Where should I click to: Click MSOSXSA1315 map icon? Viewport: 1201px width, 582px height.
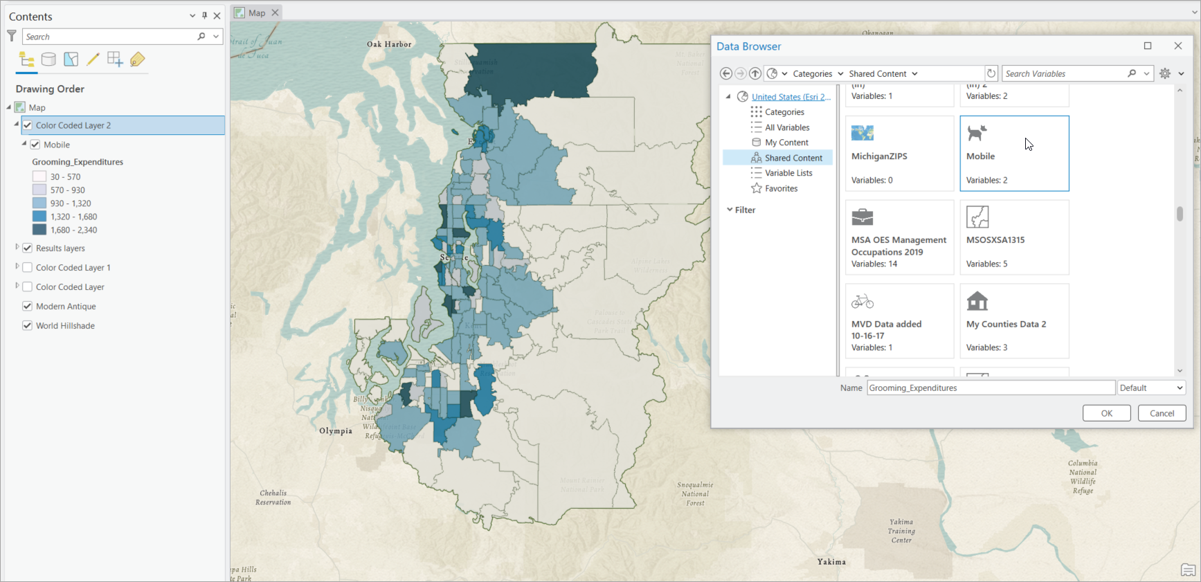pyautogui.click(x=977, y=217)
